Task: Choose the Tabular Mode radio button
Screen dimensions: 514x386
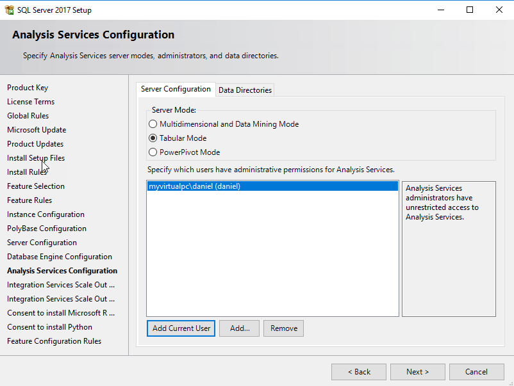Action: point(153,138)
